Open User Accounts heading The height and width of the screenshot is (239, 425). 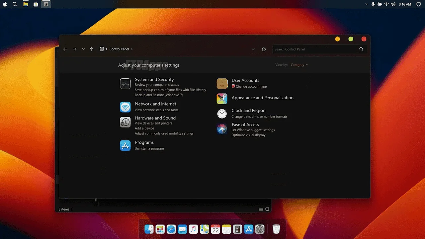pyautogui.click(x=245, y=80)
